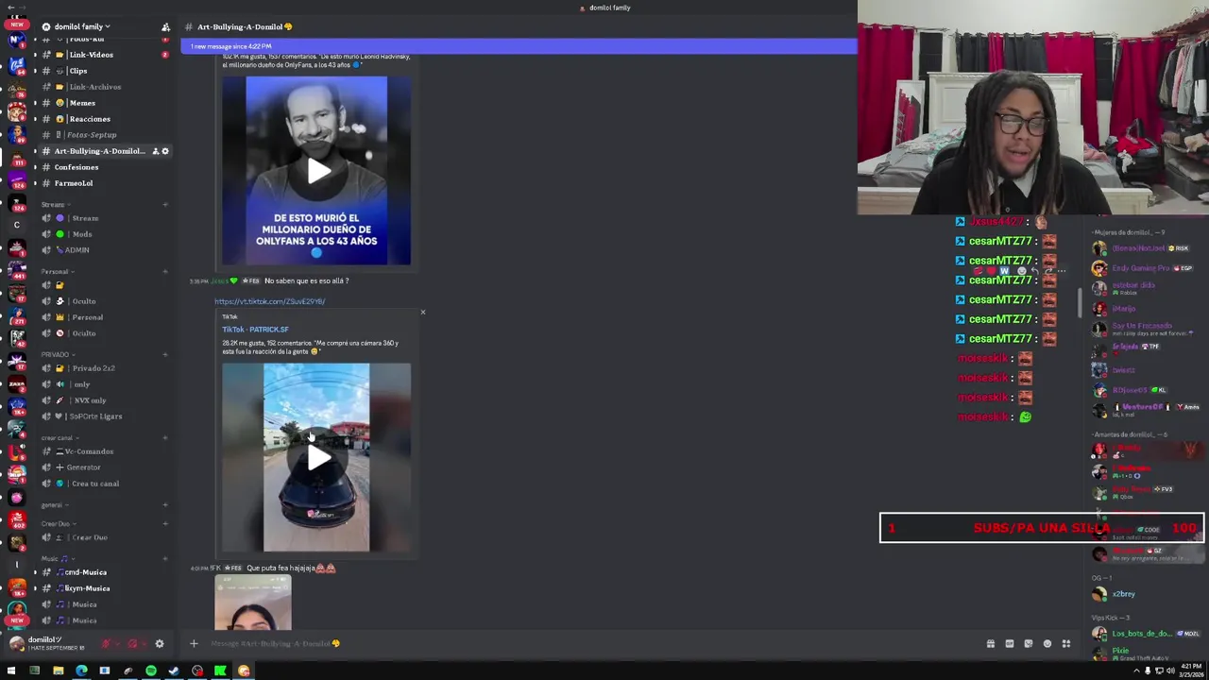The width and height of the screenshot is (1209, 680).
Task: Jump to new messages banner since 4:22 PM
Action: pos(518,46)
